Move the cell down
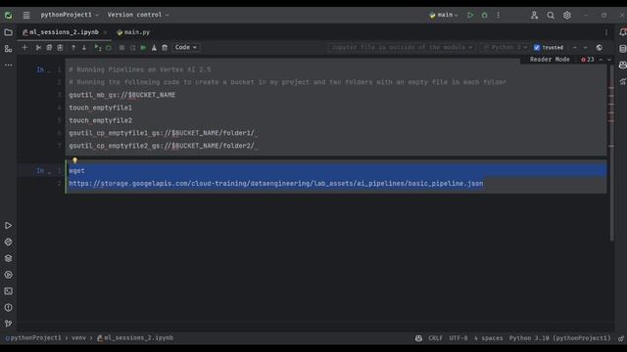The image size is (627, 352). pos(84,48)
